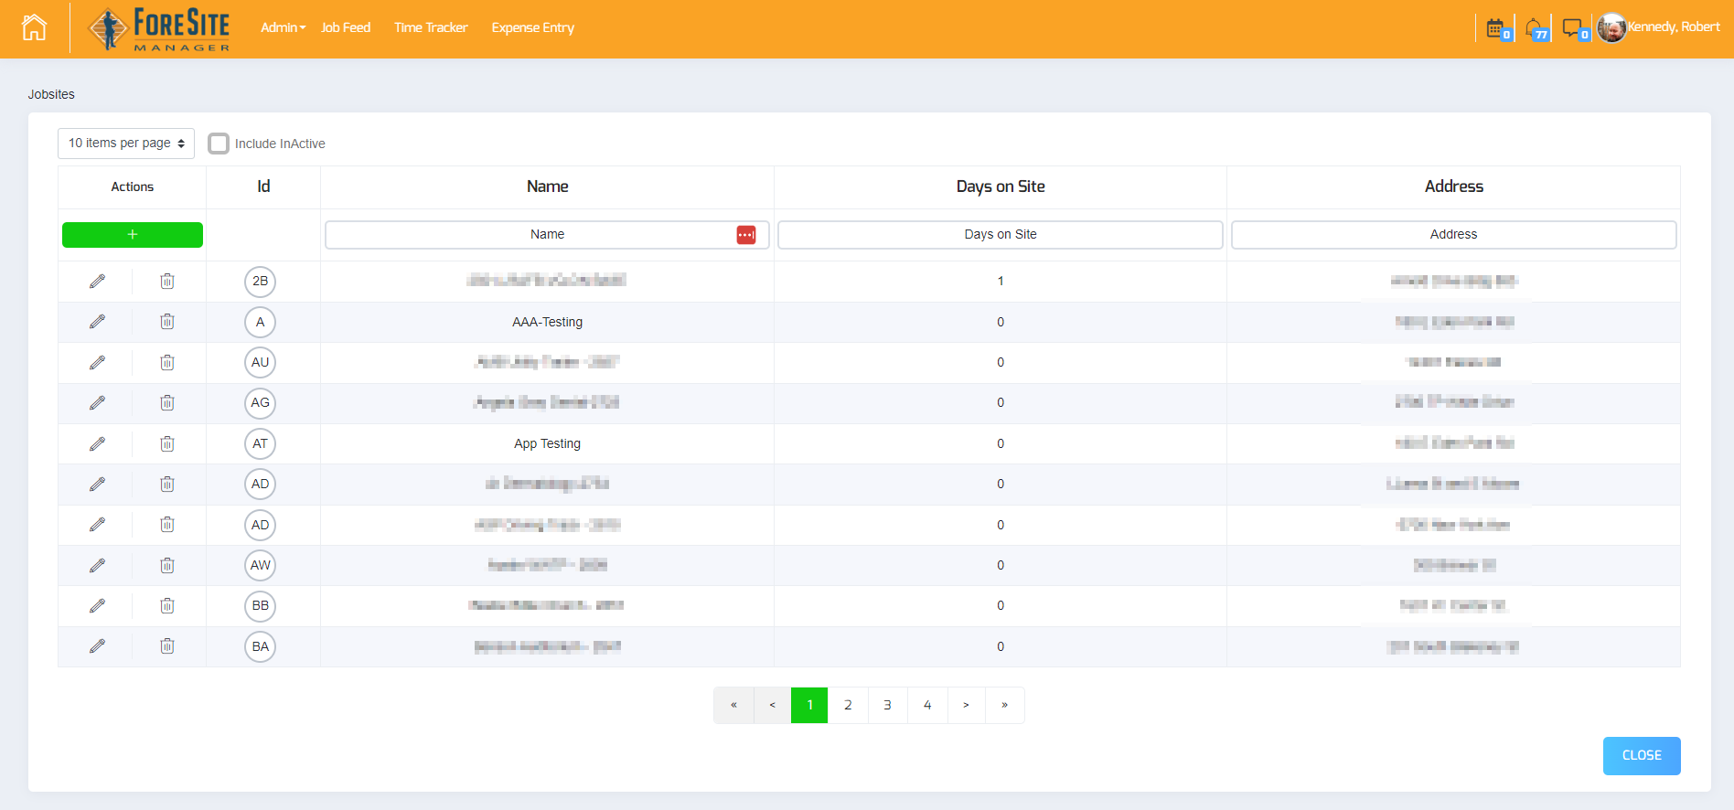Viewport: 1734px width, 810px height.
Task: Click the ForeSite Manager logo
Action: (159, 29)
